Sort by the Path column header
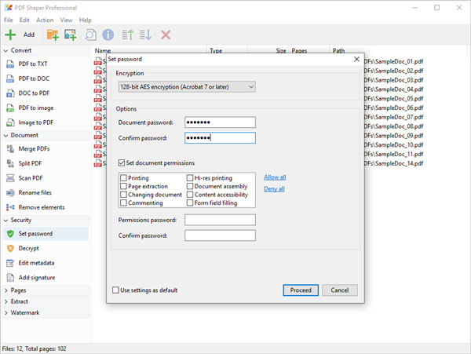Screen dimensions: 471x354 pos(338,50)
